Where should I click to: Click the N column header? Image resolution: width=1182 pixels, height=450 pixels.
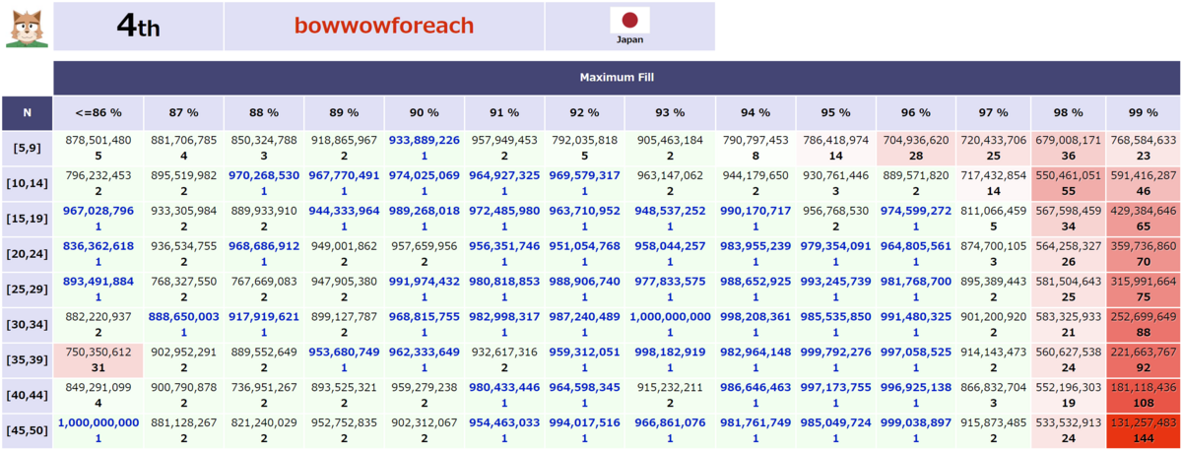pyautogui.click(x=27, y=113)
